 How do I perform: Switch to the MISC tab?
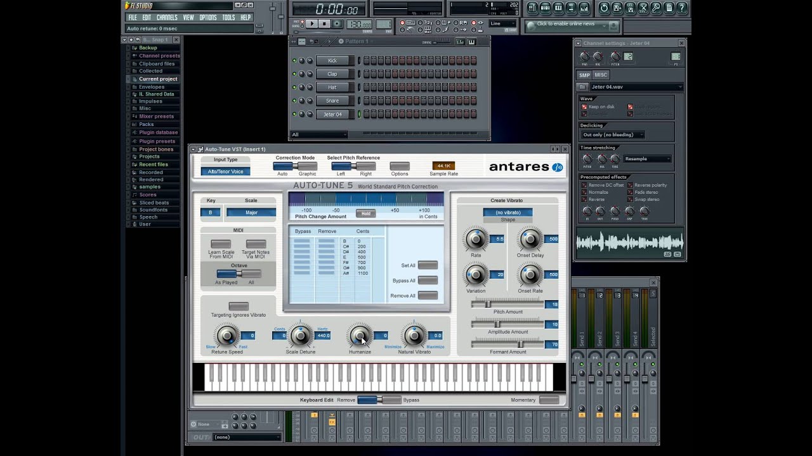tap(600, 75)
